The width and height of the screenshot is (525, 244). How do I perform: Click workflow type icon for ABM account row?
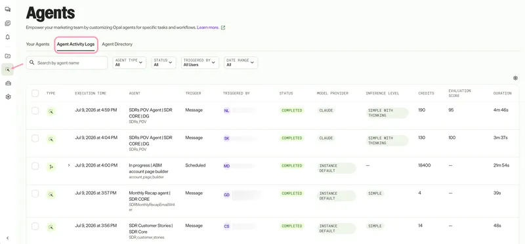51,167
